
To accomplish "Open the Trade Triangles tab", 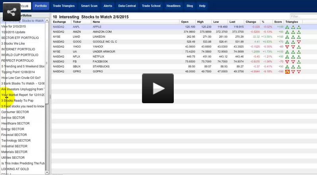I will coord(64,6).
